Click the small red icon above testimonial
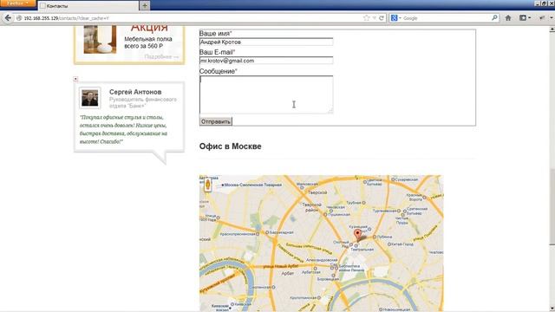This screenshot has height=312, width=555. (75, 79)
